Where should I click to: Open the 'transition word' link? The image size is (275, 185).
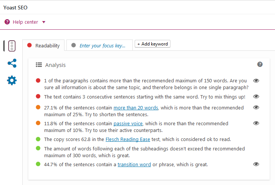pos(134,164)
